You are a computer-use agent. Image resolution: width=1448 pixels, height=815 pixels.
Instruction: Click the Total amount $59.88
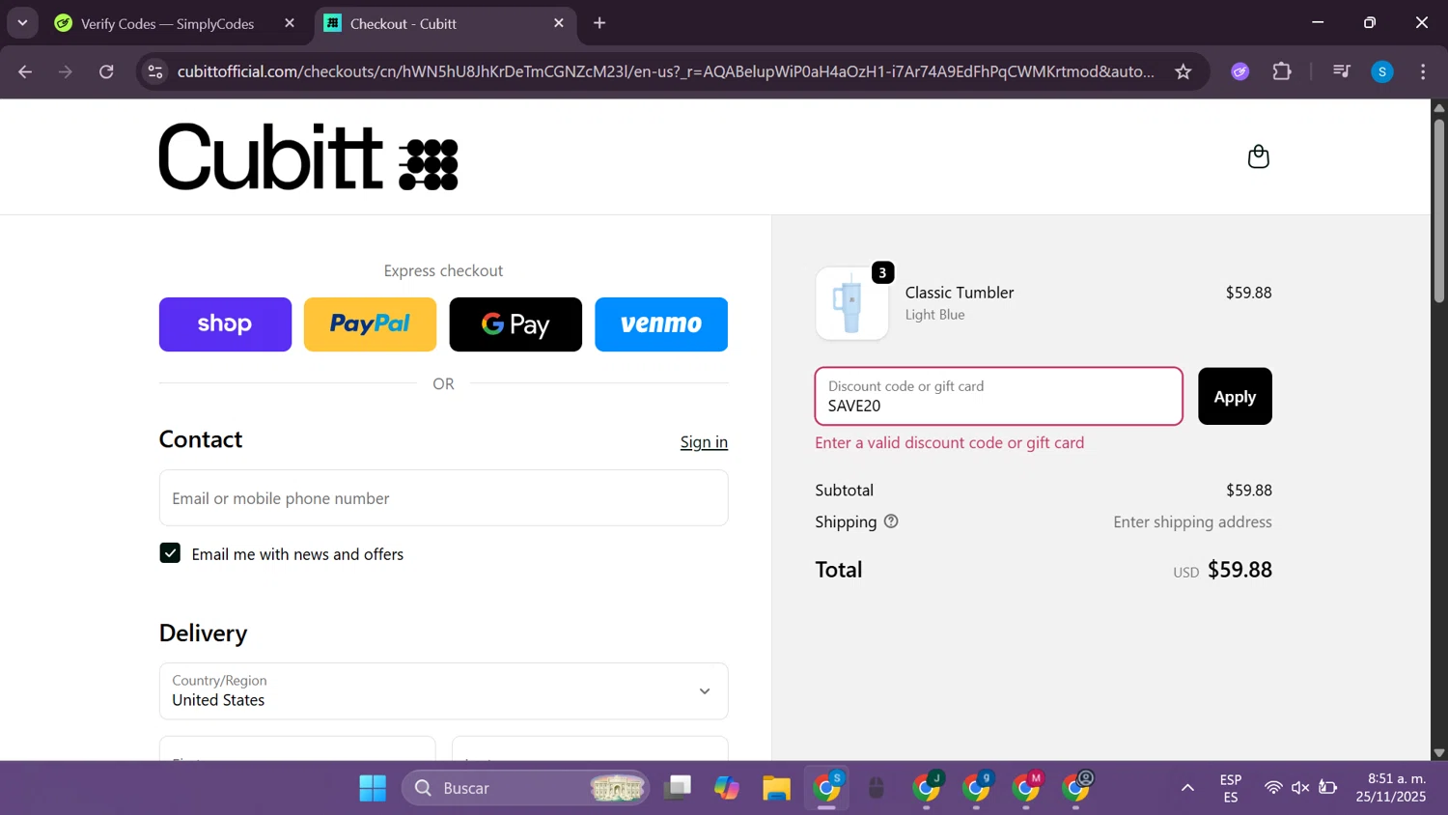[1239, 570]
